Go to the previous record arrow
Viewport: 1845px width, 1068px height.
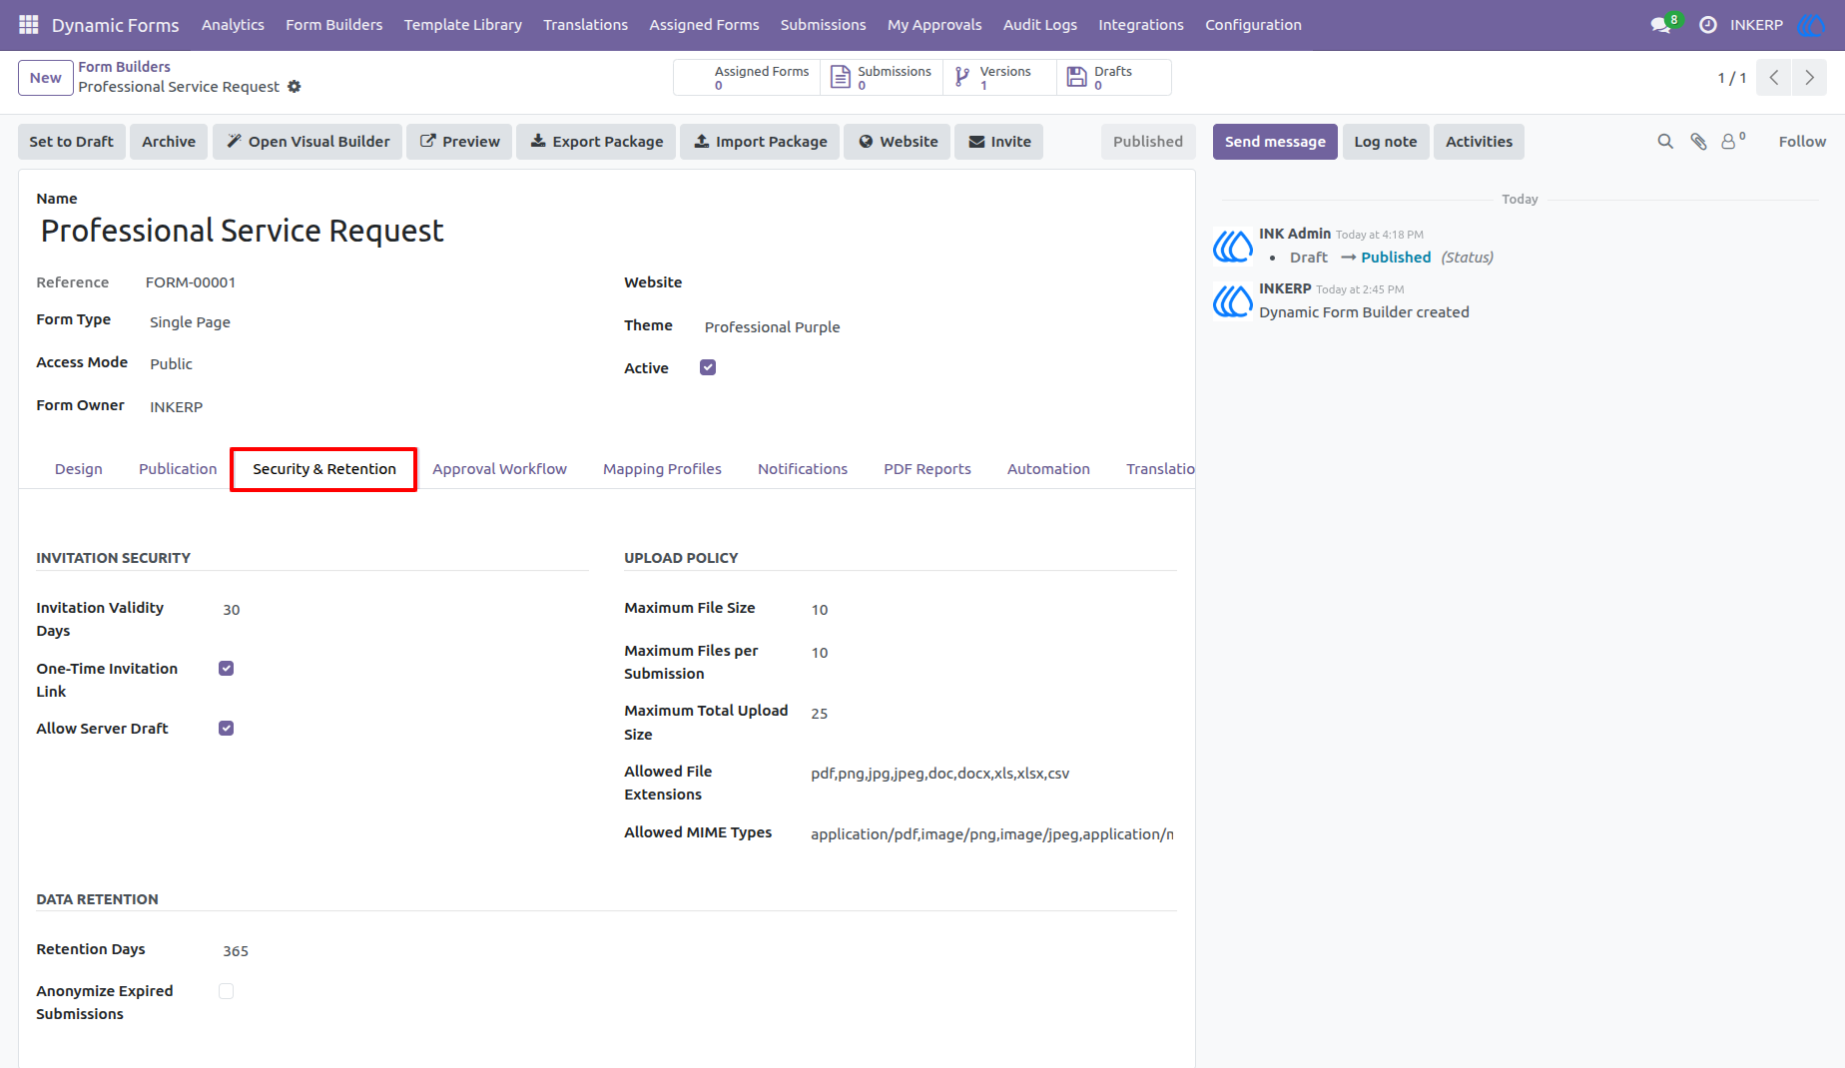[x=1774, y=78]
